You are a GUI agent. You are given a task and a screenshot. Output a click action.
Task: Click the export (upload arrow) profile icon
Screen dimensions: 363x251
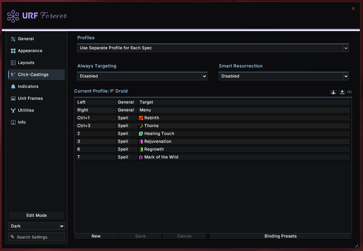pos(342,92)
